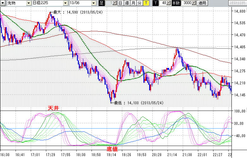Image resolution: width=247 pixels, height=158 pixels.
Task: Click the black T label icon
Action: click(155, 3)
